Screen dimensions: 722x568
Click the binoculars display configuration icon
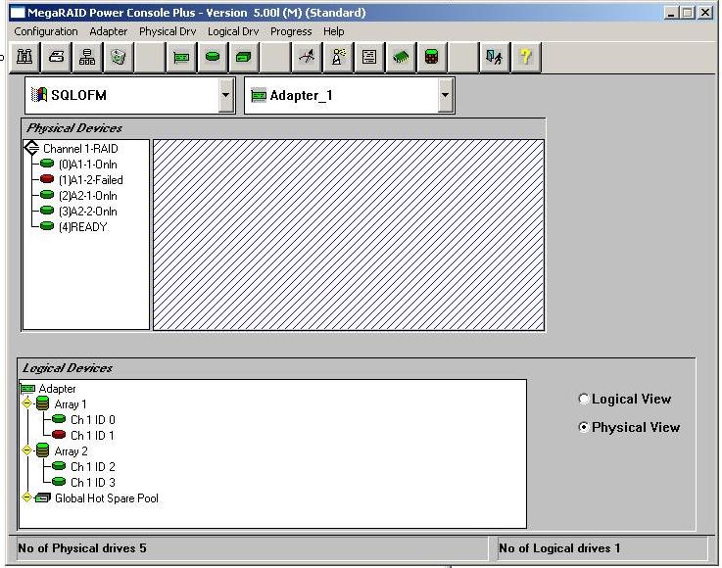tap(24, 57)
